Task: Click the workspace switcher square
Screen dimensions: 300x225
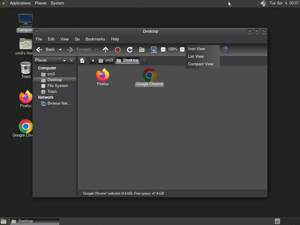Action: tap(277, 221)
